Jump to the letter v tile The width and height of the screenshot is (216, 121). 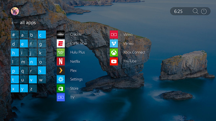(x=33, y=79)
